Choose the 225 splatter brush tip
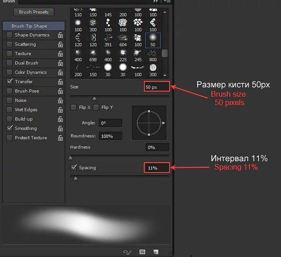 point(123,56)
